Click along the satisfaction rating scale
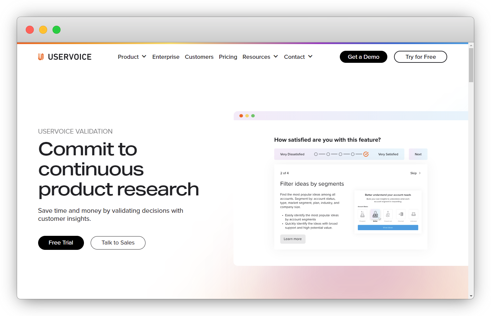This screenshot has height=316, width=491. [334, 154]
